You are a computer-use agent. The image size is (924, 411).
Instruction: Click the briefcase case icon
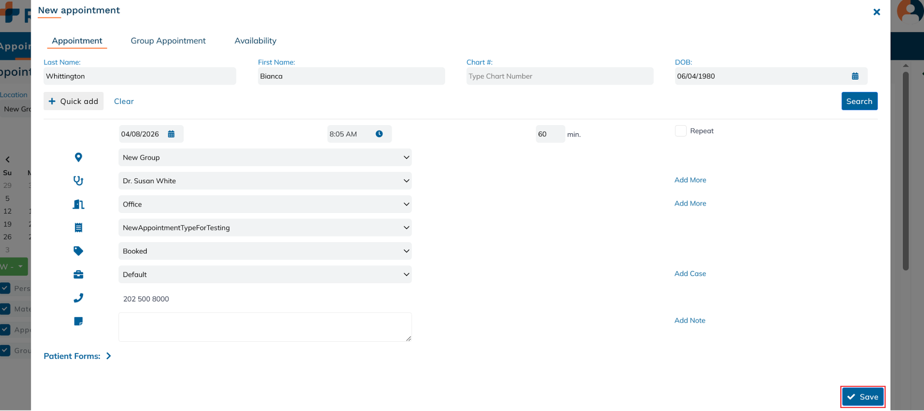point(79,275)
